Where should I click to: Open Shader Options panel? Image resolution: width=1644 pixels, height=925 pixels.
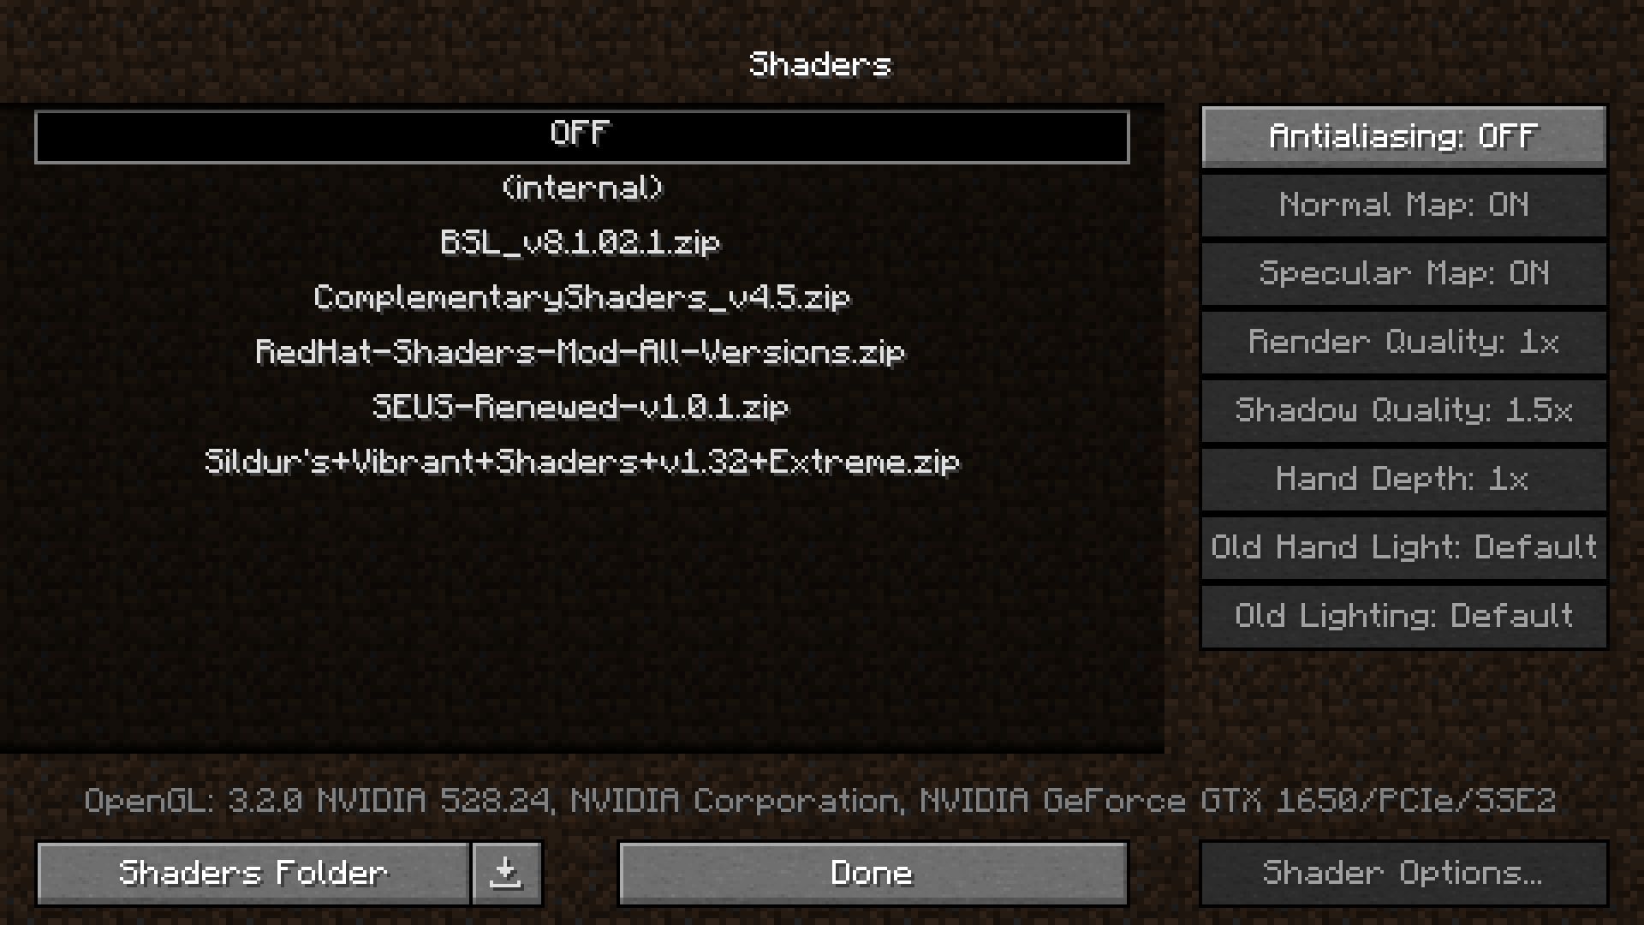tap(1403, 872)
